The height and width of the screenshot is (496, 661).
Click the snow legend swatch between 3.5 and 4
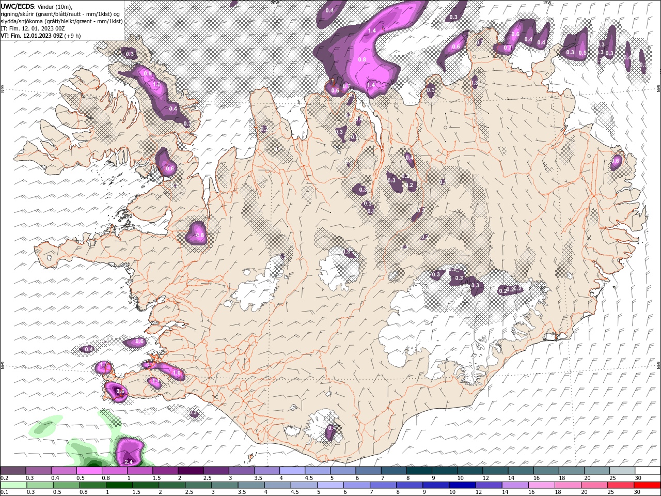pyautogui.click(x=266, y=471)
